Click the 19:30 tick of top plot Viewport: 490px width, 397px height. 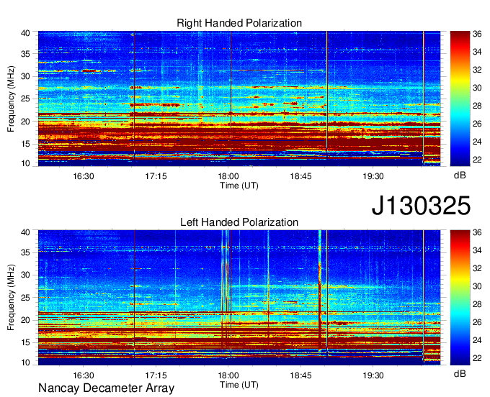point(373,176)
